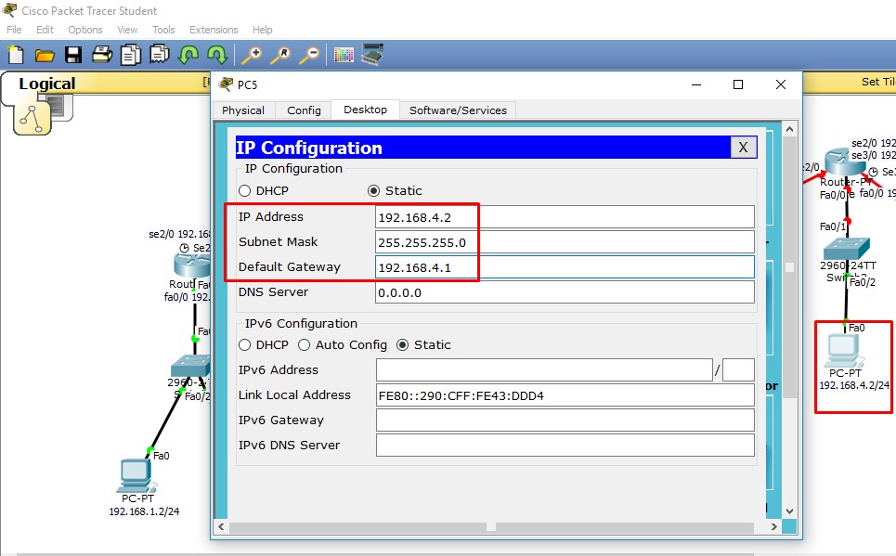Print the network diagram
The height and width of the screenshot is (556, 896).
coord(101,54)
